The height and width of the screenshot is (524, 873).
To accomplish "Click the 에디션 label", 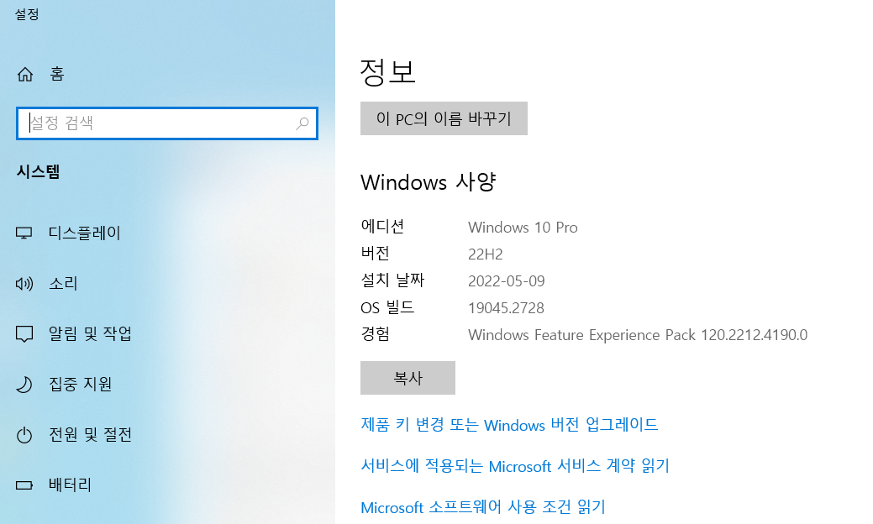I will [382, 227].
